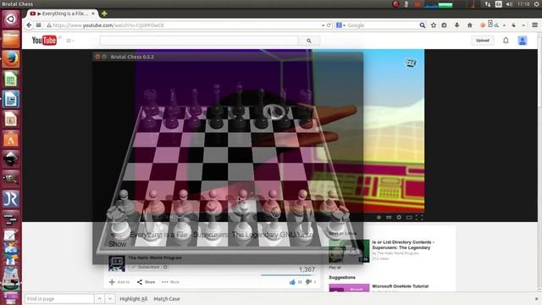The image size is (542, 305).
Task: Open The Hello World Program channel link
Action: (x=155, y=258)
